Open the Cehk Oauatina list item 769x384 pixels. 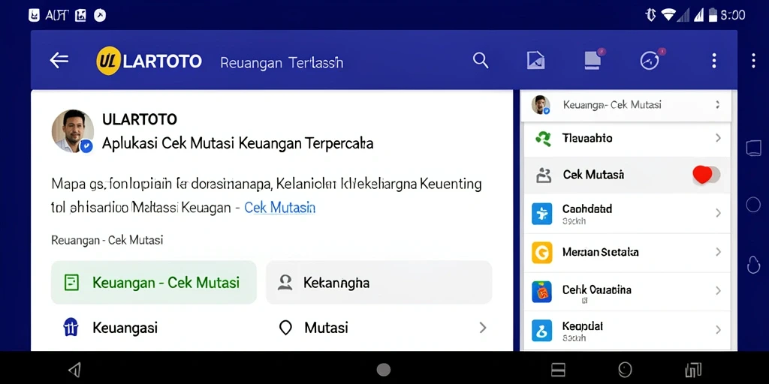point(627,292)
